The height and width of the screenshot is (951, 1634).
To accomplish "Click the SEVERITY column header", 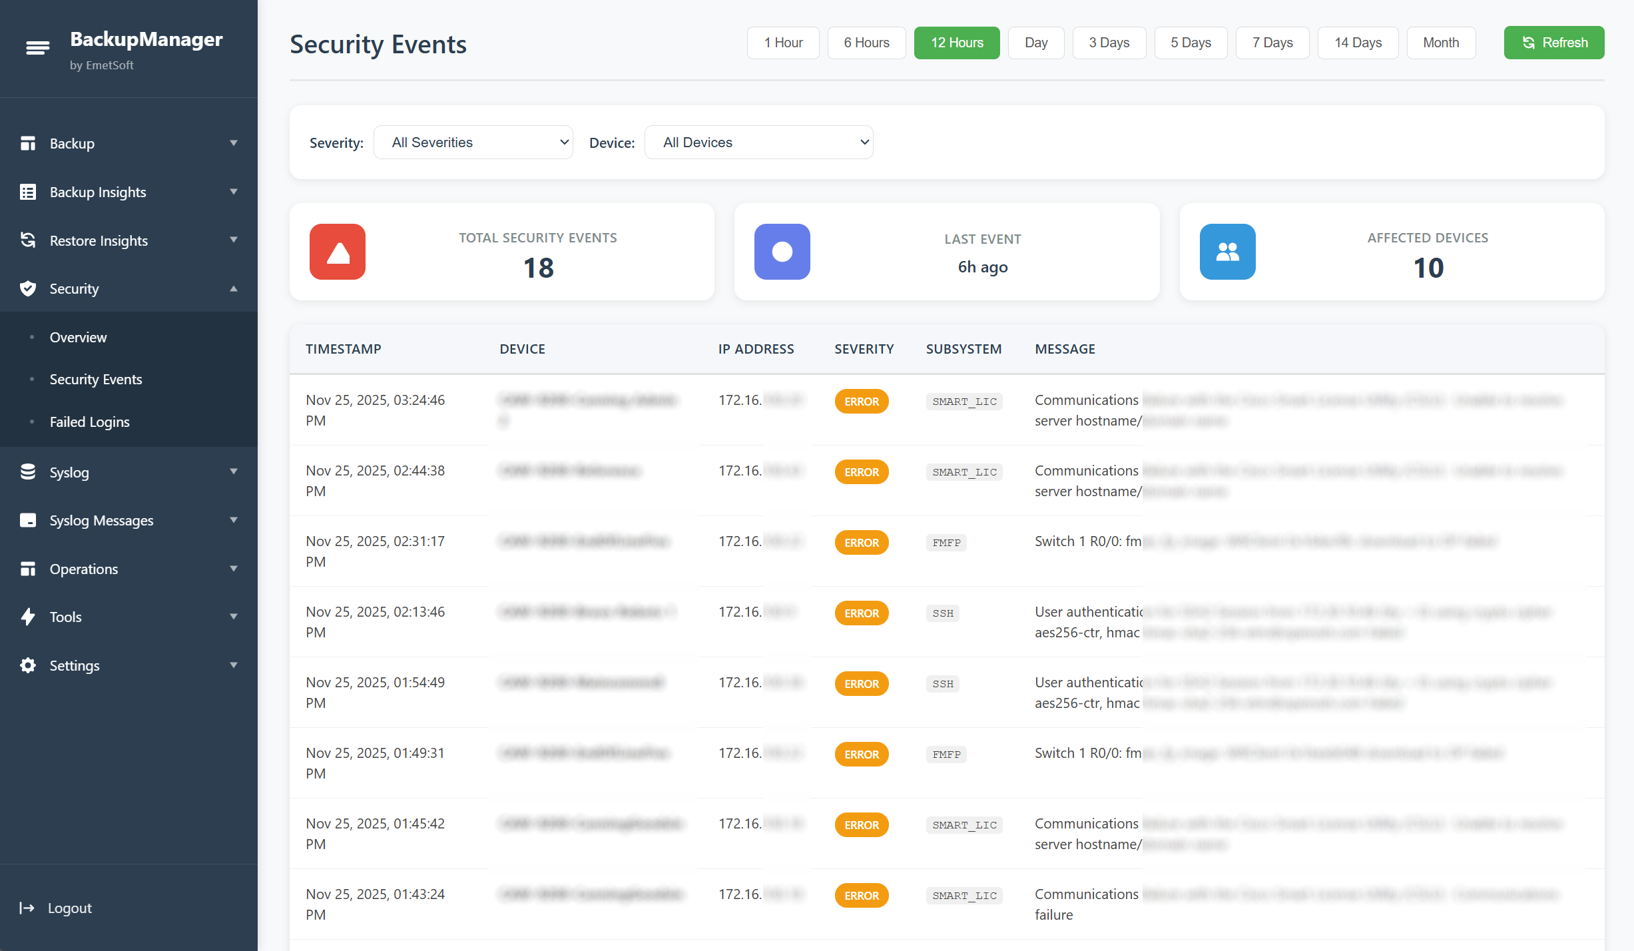I will click(864, 349).
